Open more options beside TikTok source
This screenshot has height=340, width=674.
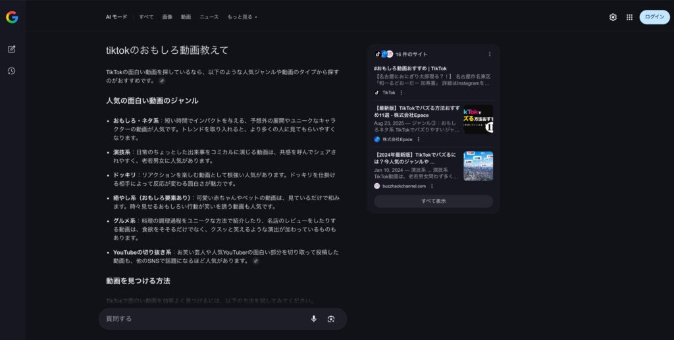(402, 93)
